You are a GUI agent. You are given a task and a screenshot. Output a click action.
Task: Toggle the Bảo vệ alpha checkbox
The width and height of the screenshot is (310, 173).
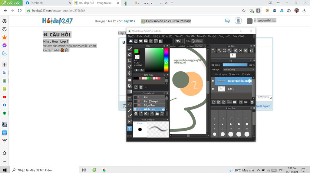(213, 74)
